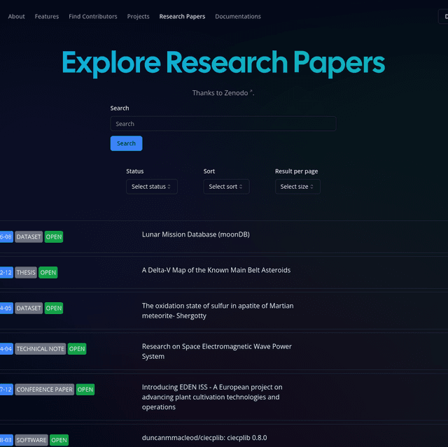Select the Research Papers nav item
The image size is (448, 447).
[182, 17]
